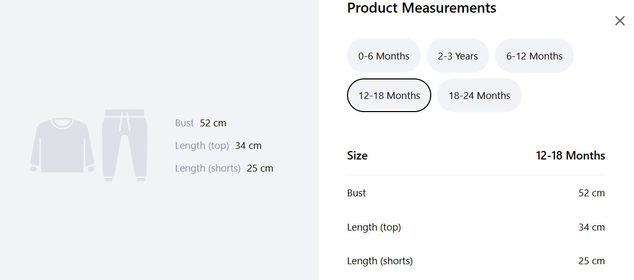
Task: Click the 25 cm value in table
Action: click(591, 261)
